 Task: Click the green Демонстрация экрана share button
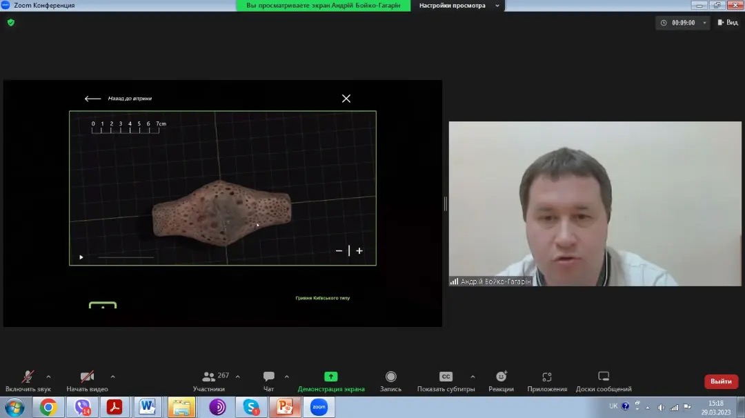(x=331, y=377)
